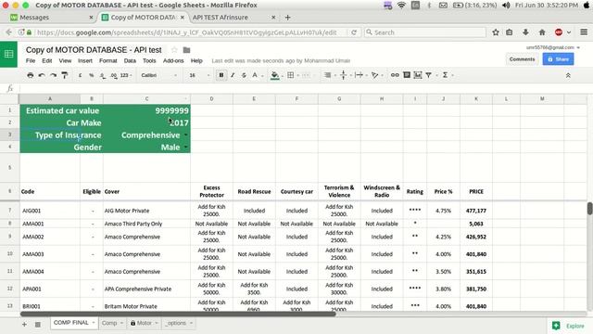Image resolution: width=593 pixels, height=334 pixels.
Task: Undo the last action
Action: click(x=42, y=75)
